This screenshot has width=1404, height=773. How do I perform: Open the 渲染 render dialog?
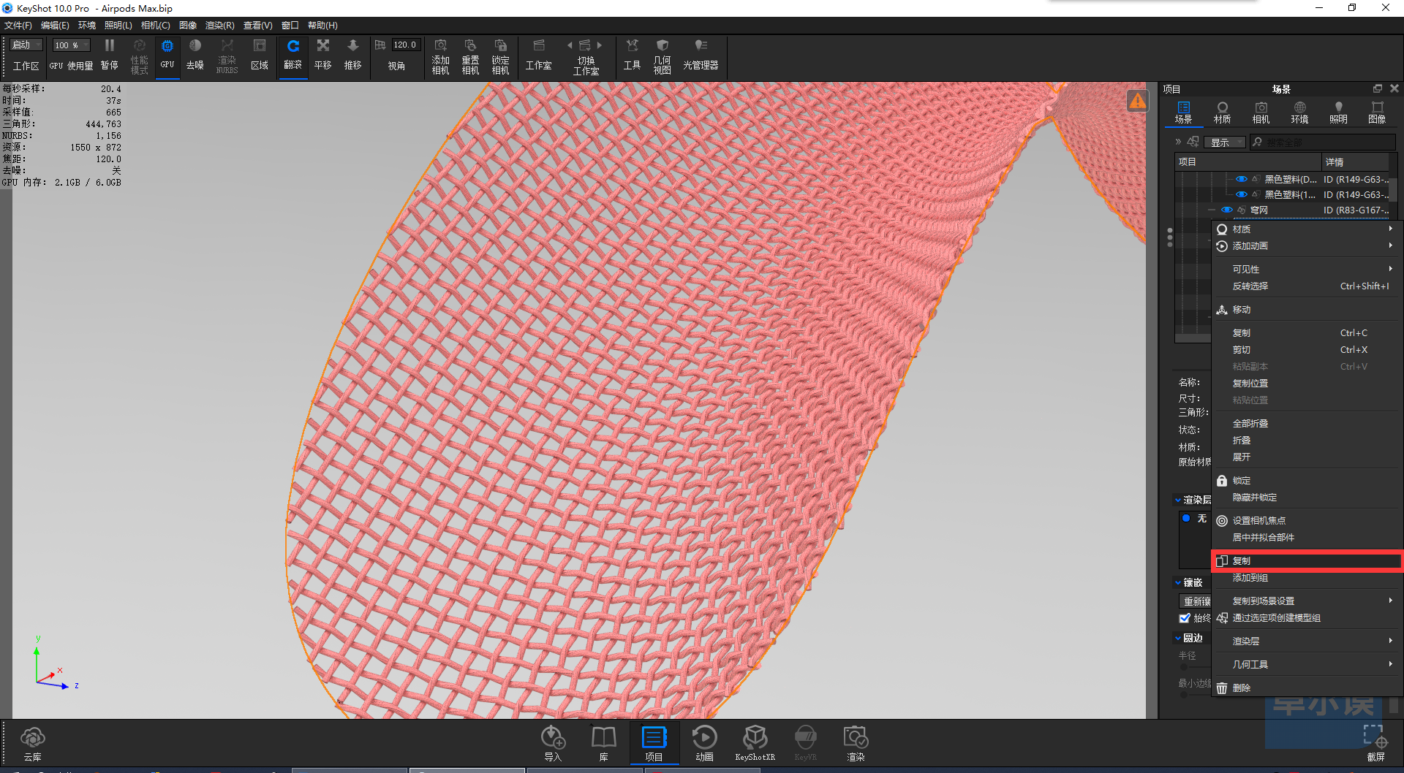pyautogui.click(x=856, y=744)
